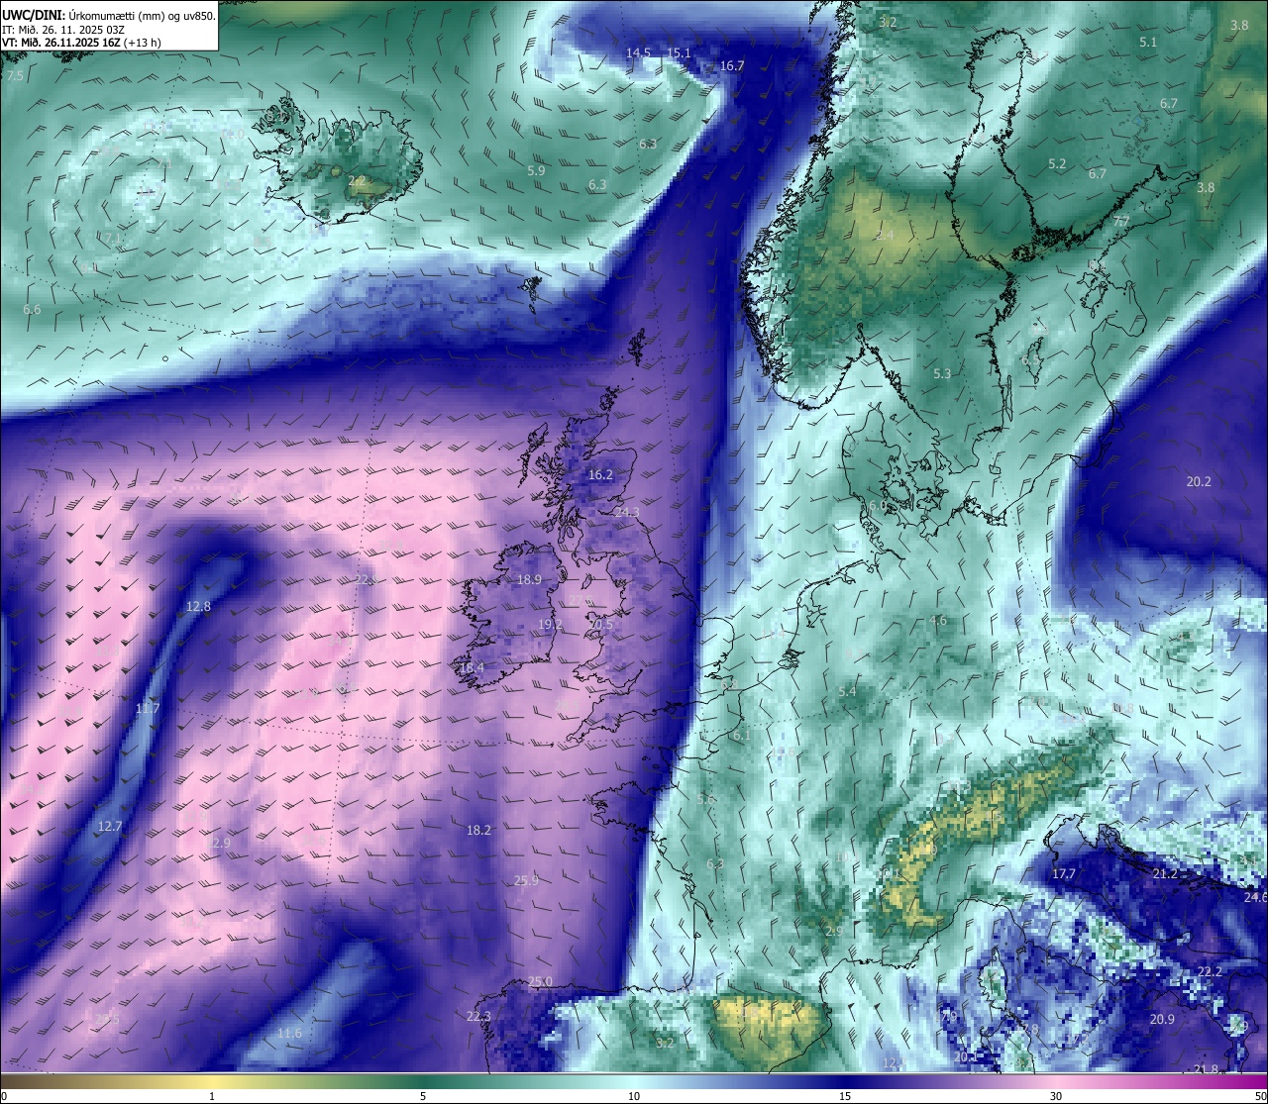Click the 7.5 value at the left edge
Screen dimensions: 1268x1104
(x=15, y=75)
